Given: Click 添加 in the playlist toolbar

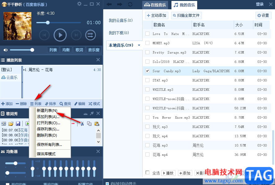Looking at the screenshot, I should pyautogui.click(x=7, y=104).
